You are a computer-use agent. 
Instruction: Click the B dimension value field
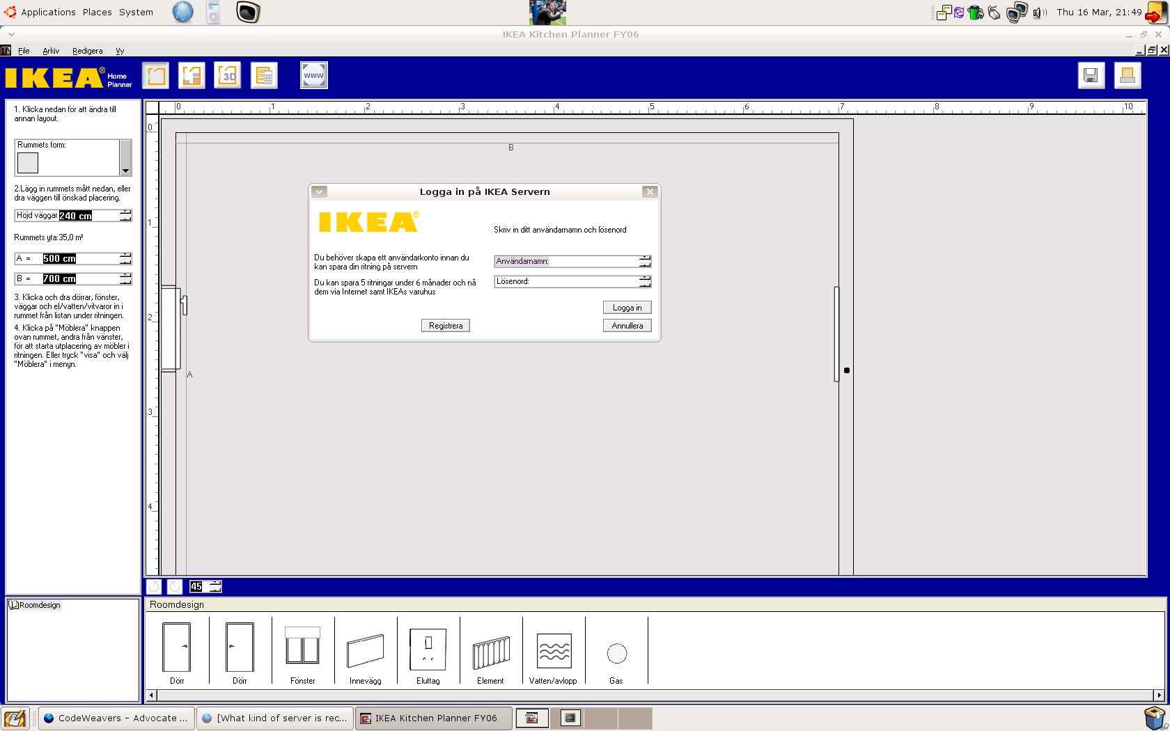[59, 278]
